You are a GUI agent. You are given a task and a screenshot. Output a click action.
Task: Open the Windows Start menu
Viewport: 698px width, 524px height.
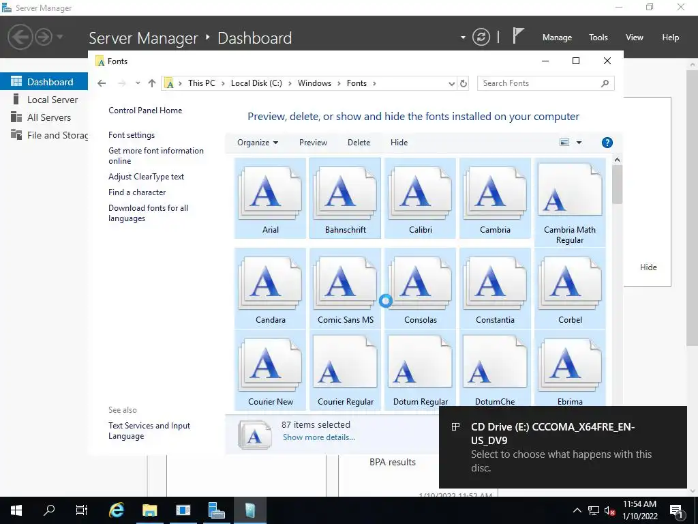tap(16, 510)
